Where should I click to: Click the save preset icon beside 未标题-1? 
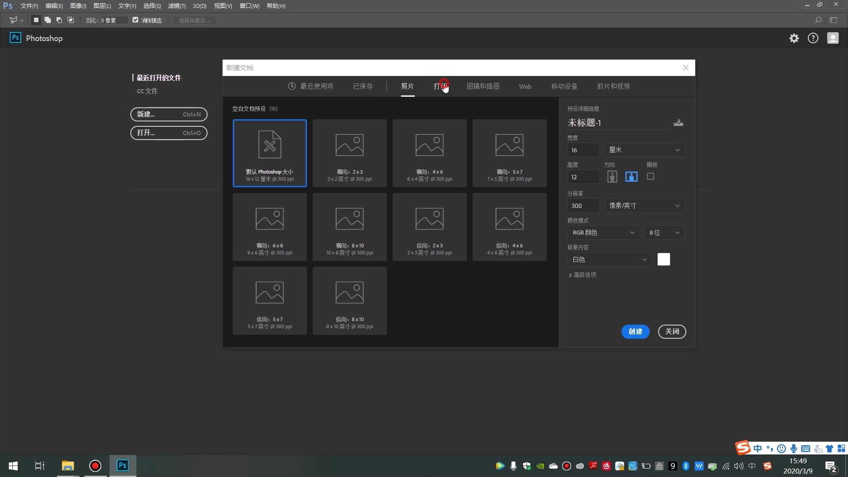coord(678,123)
